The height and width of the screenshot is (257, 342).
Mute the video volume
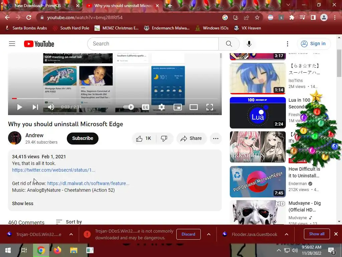coord(51,107)
